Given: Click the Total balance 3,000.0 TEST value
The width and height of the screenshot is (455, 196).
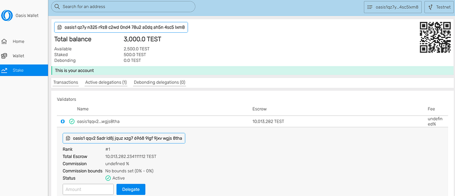Looking at the screenshot, I should tap(142, 39).
